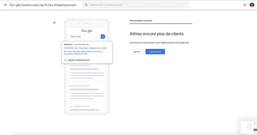The image size is (257, 135).
Task: Click the phone icon beside 'Appeler l'établissement'
Action: coord(66,60)
